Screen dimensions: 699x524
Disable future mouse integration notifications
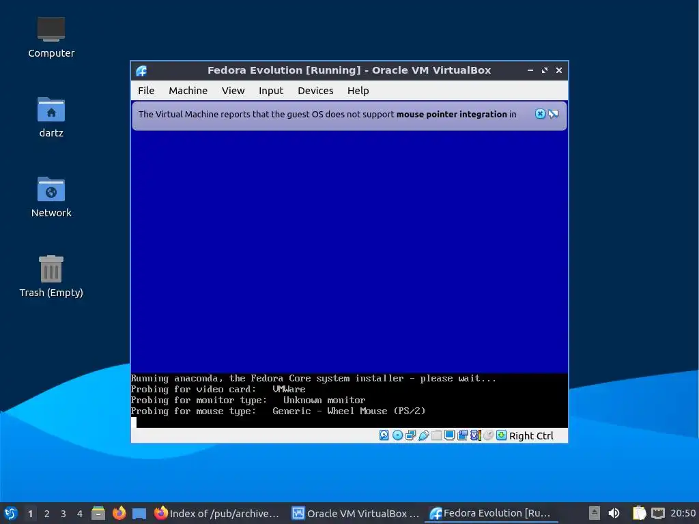[553, 114]
